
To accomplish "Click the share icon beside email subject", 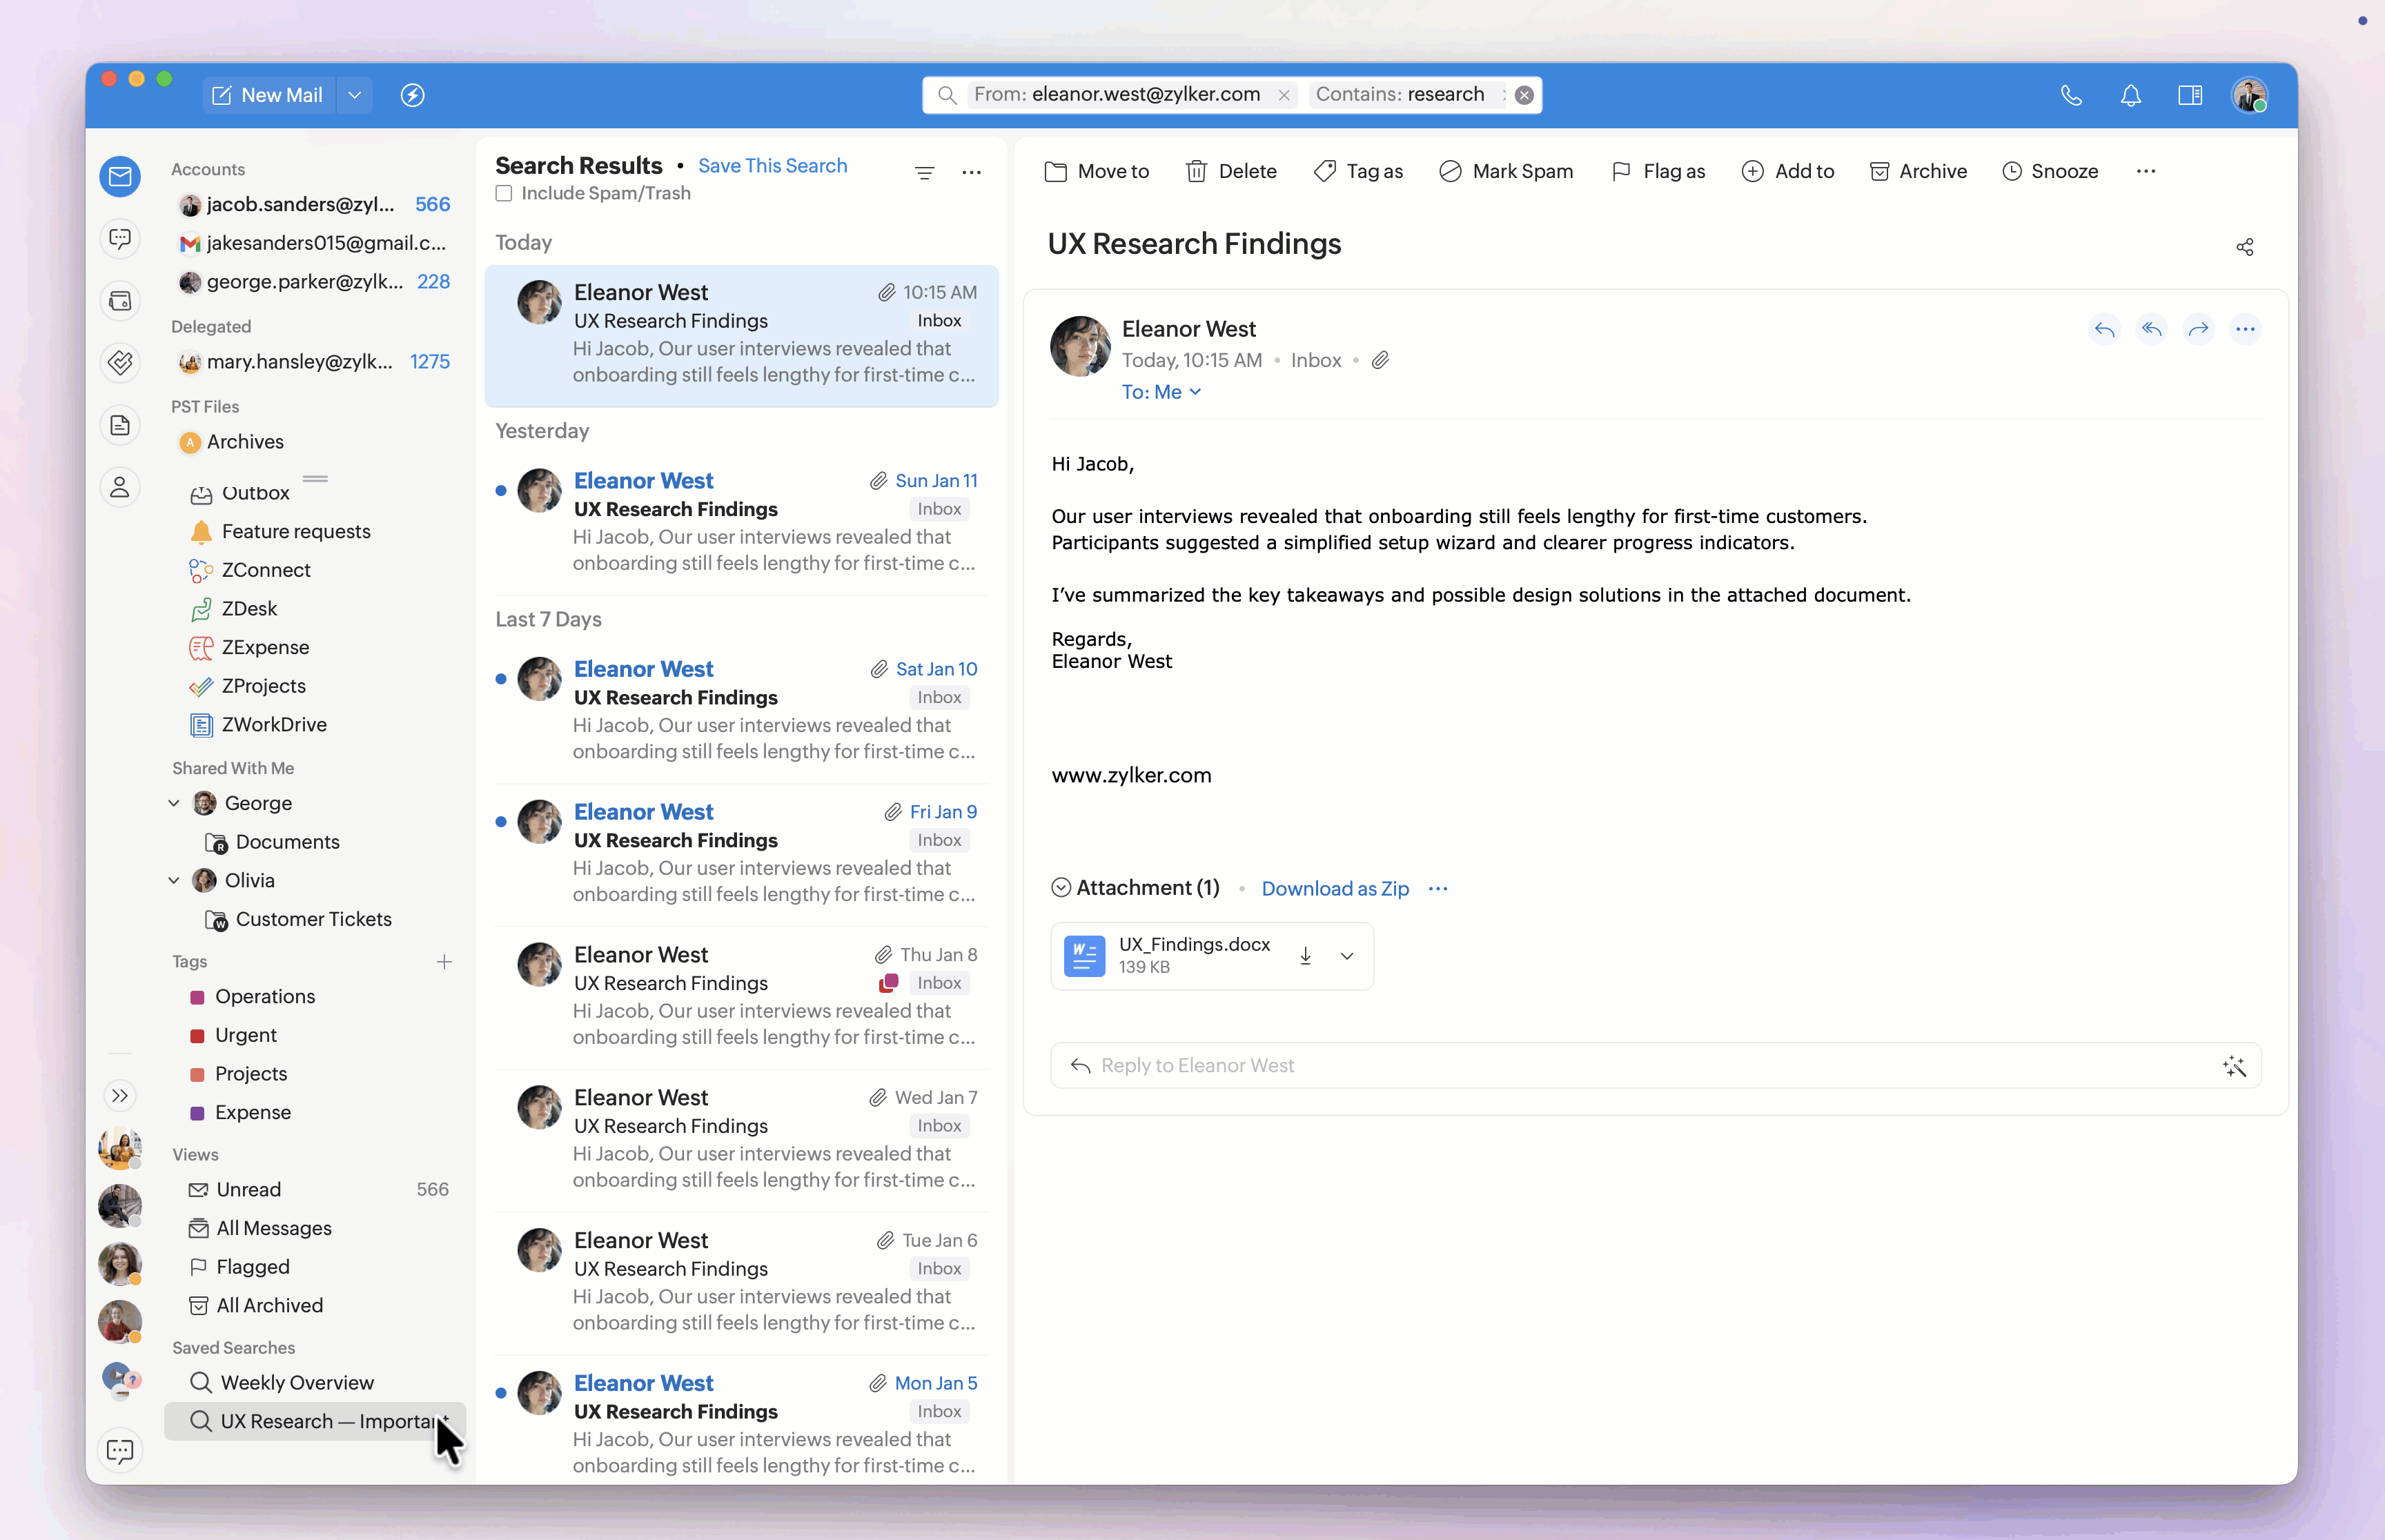I will tap(2244, 247).
